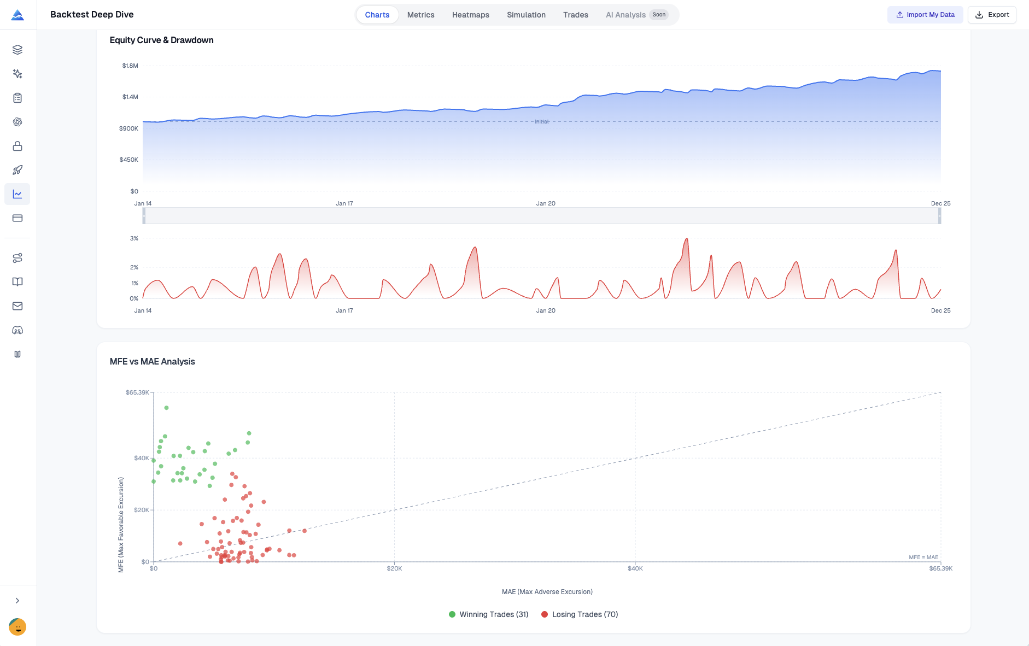Select the highlighted line chart icon
This screenshot has height=646, width=1029.
(x=17, y=194)
